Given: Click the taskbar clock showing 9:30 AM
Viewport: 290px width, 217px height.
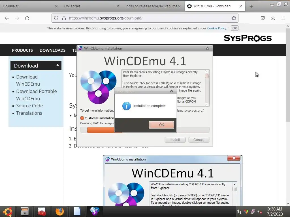Looking at the screenshot, I should [x=275, y=211].
